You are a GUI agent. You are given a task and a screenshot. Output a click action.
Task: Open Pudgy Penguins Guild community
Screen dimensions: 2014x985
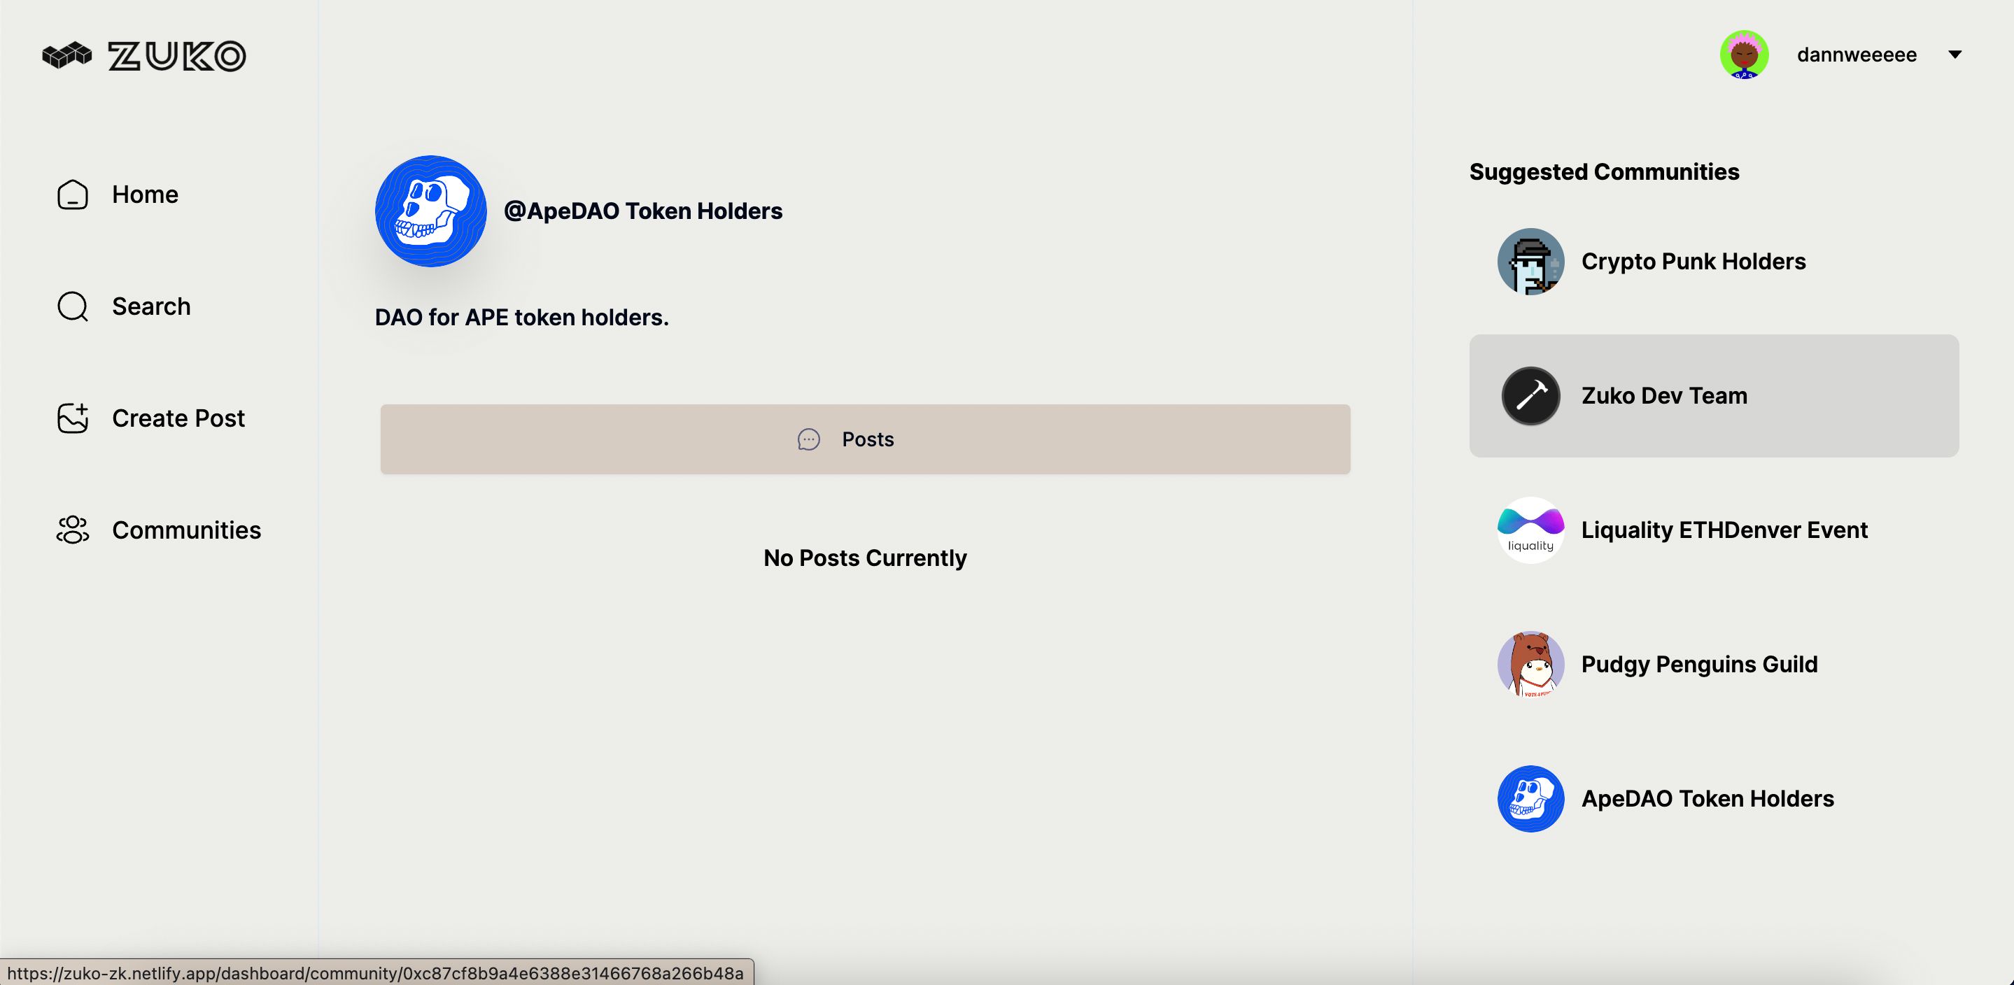pos(1714,665)
